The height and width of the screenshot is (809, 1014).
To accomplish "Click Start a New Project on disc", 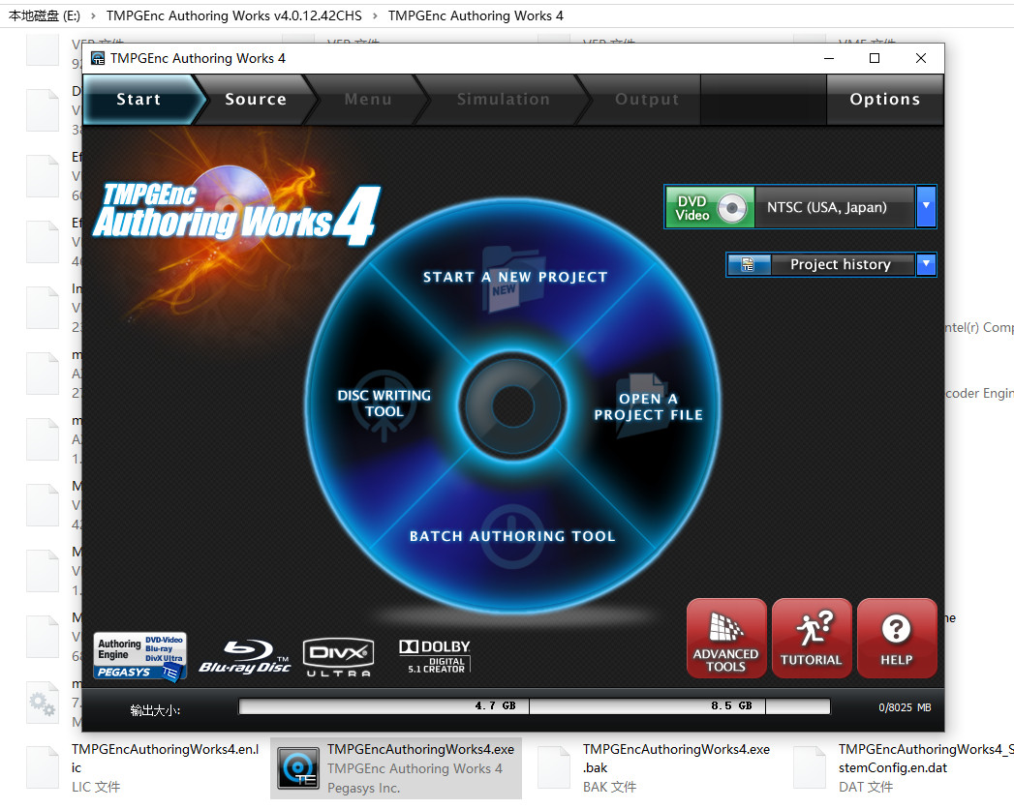I will tap(515, 277).
